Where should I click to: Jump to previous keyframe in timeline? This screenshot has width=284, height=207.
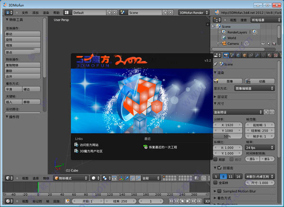coord(177,201)
